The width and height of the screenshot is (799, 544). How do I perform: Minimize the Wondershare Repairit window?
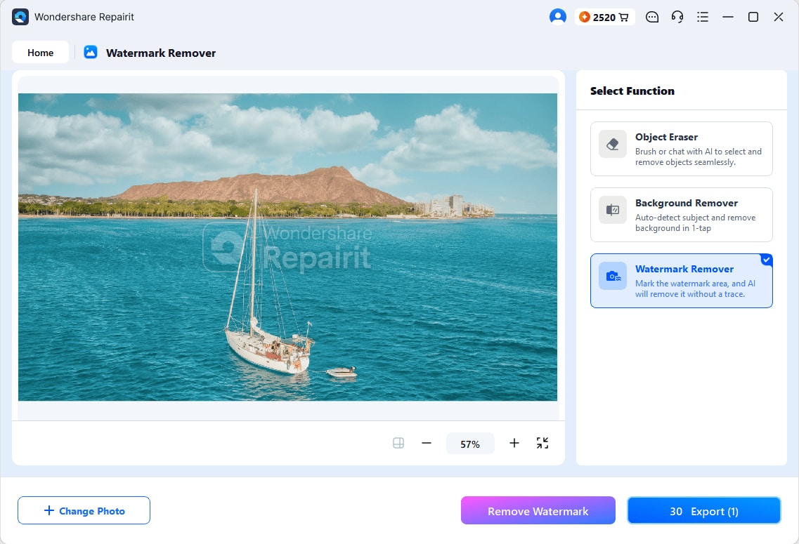coord(727,17)
